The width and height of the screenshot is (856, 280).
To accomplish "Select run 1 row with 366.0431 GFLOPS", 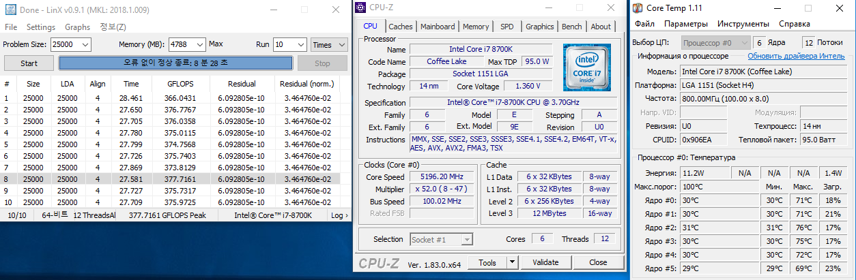I will tap(170, 98).
